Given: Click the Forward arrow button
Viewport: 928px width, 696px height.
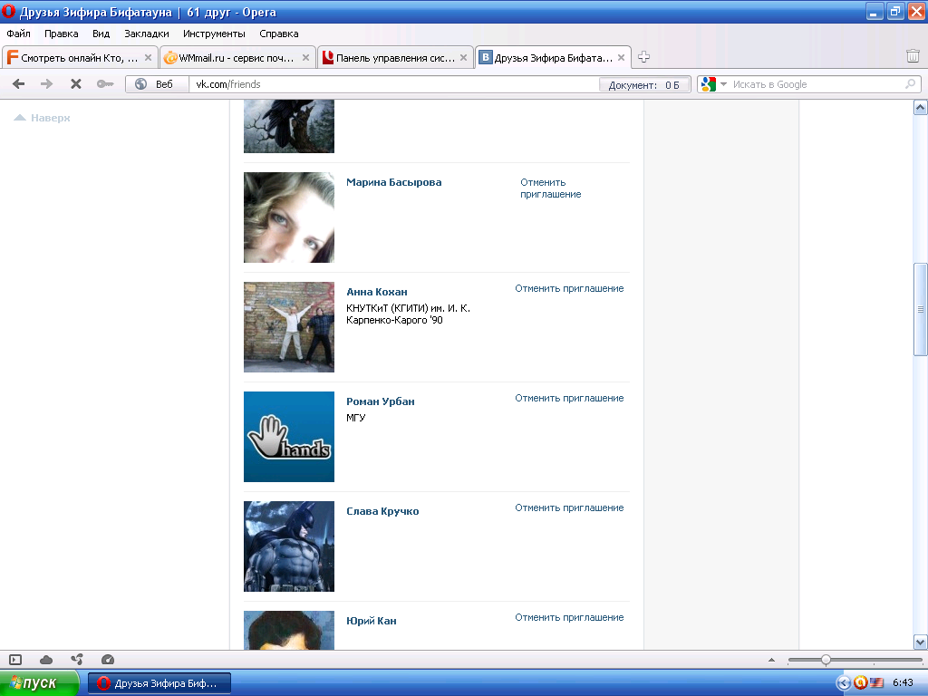Looking at the screenshot, I should pyautogui.click(x=47, y=84).
